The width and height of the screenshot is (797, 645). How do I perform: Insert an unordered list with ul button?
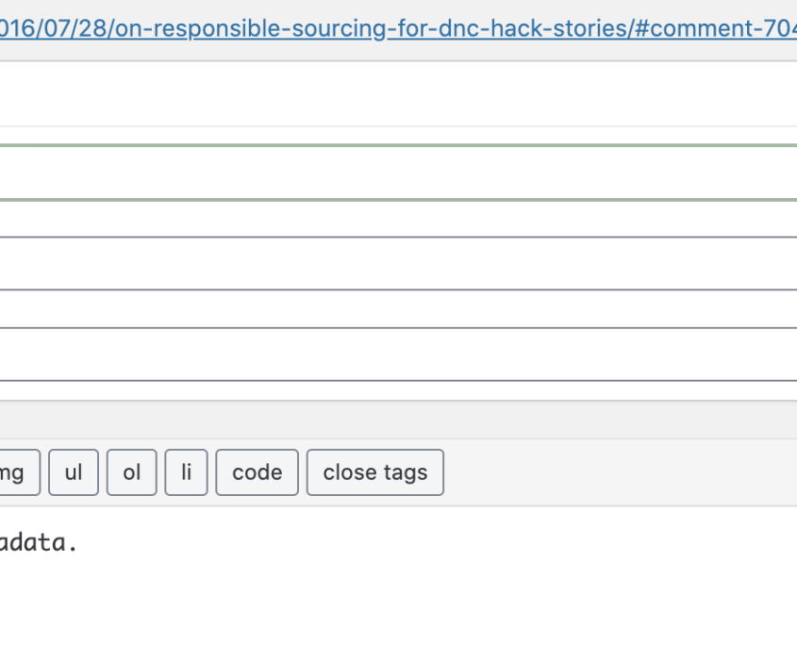(x=74, y=472)
